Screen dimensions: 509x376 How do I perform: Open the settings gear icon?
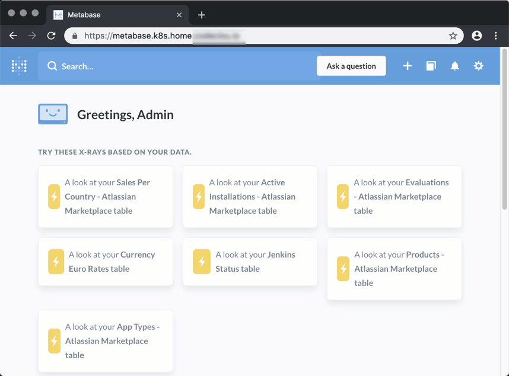click(479, 66)
